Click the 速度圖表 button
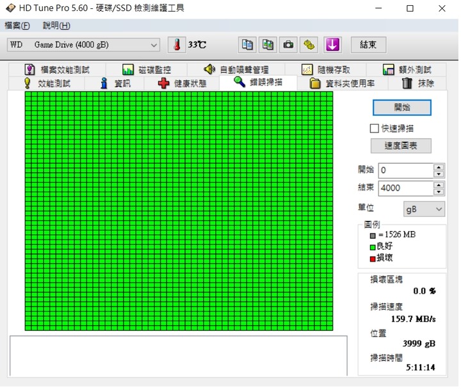This screenshot has width=461, height=389. pos(401,146)
